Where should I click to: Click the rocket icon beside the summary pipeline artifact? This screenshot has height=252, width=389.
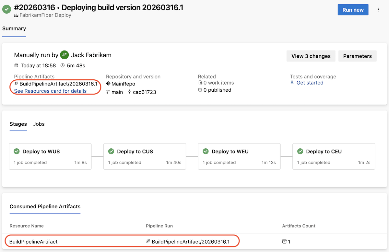click(x=16, y=84)
